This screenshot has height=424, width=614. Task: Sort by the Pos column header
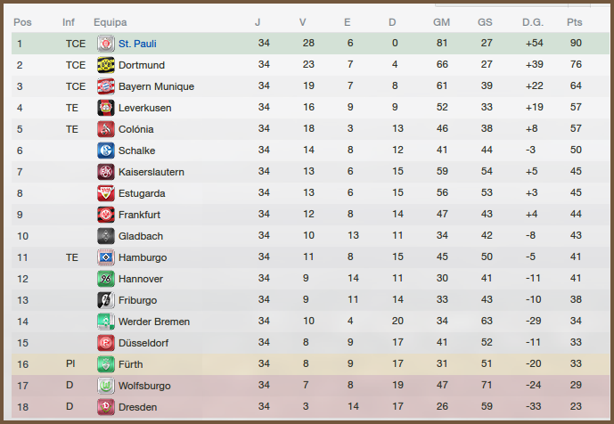[22, 21]
